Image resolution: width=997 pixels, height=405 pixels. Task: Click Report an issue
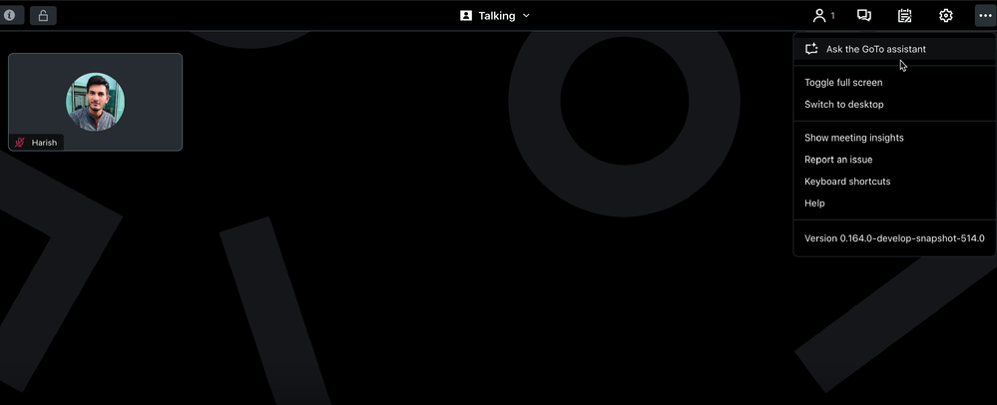(838, 160)
